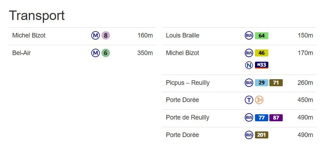Select the bus 46 line badge
This screenshot has width=321, height=150.
point(262,53)
